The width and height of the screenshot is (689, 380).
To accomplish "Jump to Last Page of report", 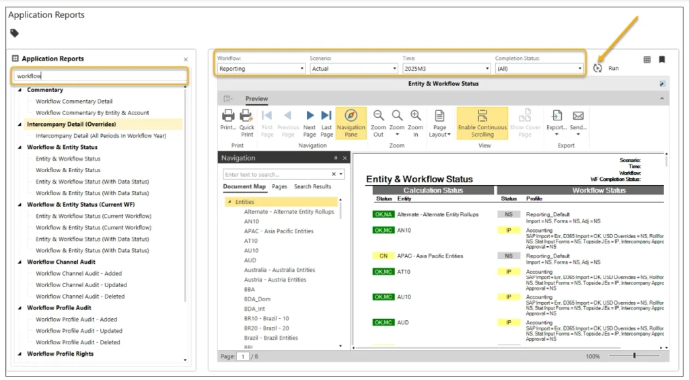I will [x=326, y=116].
